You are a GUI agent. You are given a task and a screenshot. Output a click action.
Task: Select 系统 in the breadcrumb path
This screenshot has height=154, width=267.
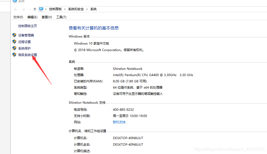pyautogui.click(x=93, y=9)
